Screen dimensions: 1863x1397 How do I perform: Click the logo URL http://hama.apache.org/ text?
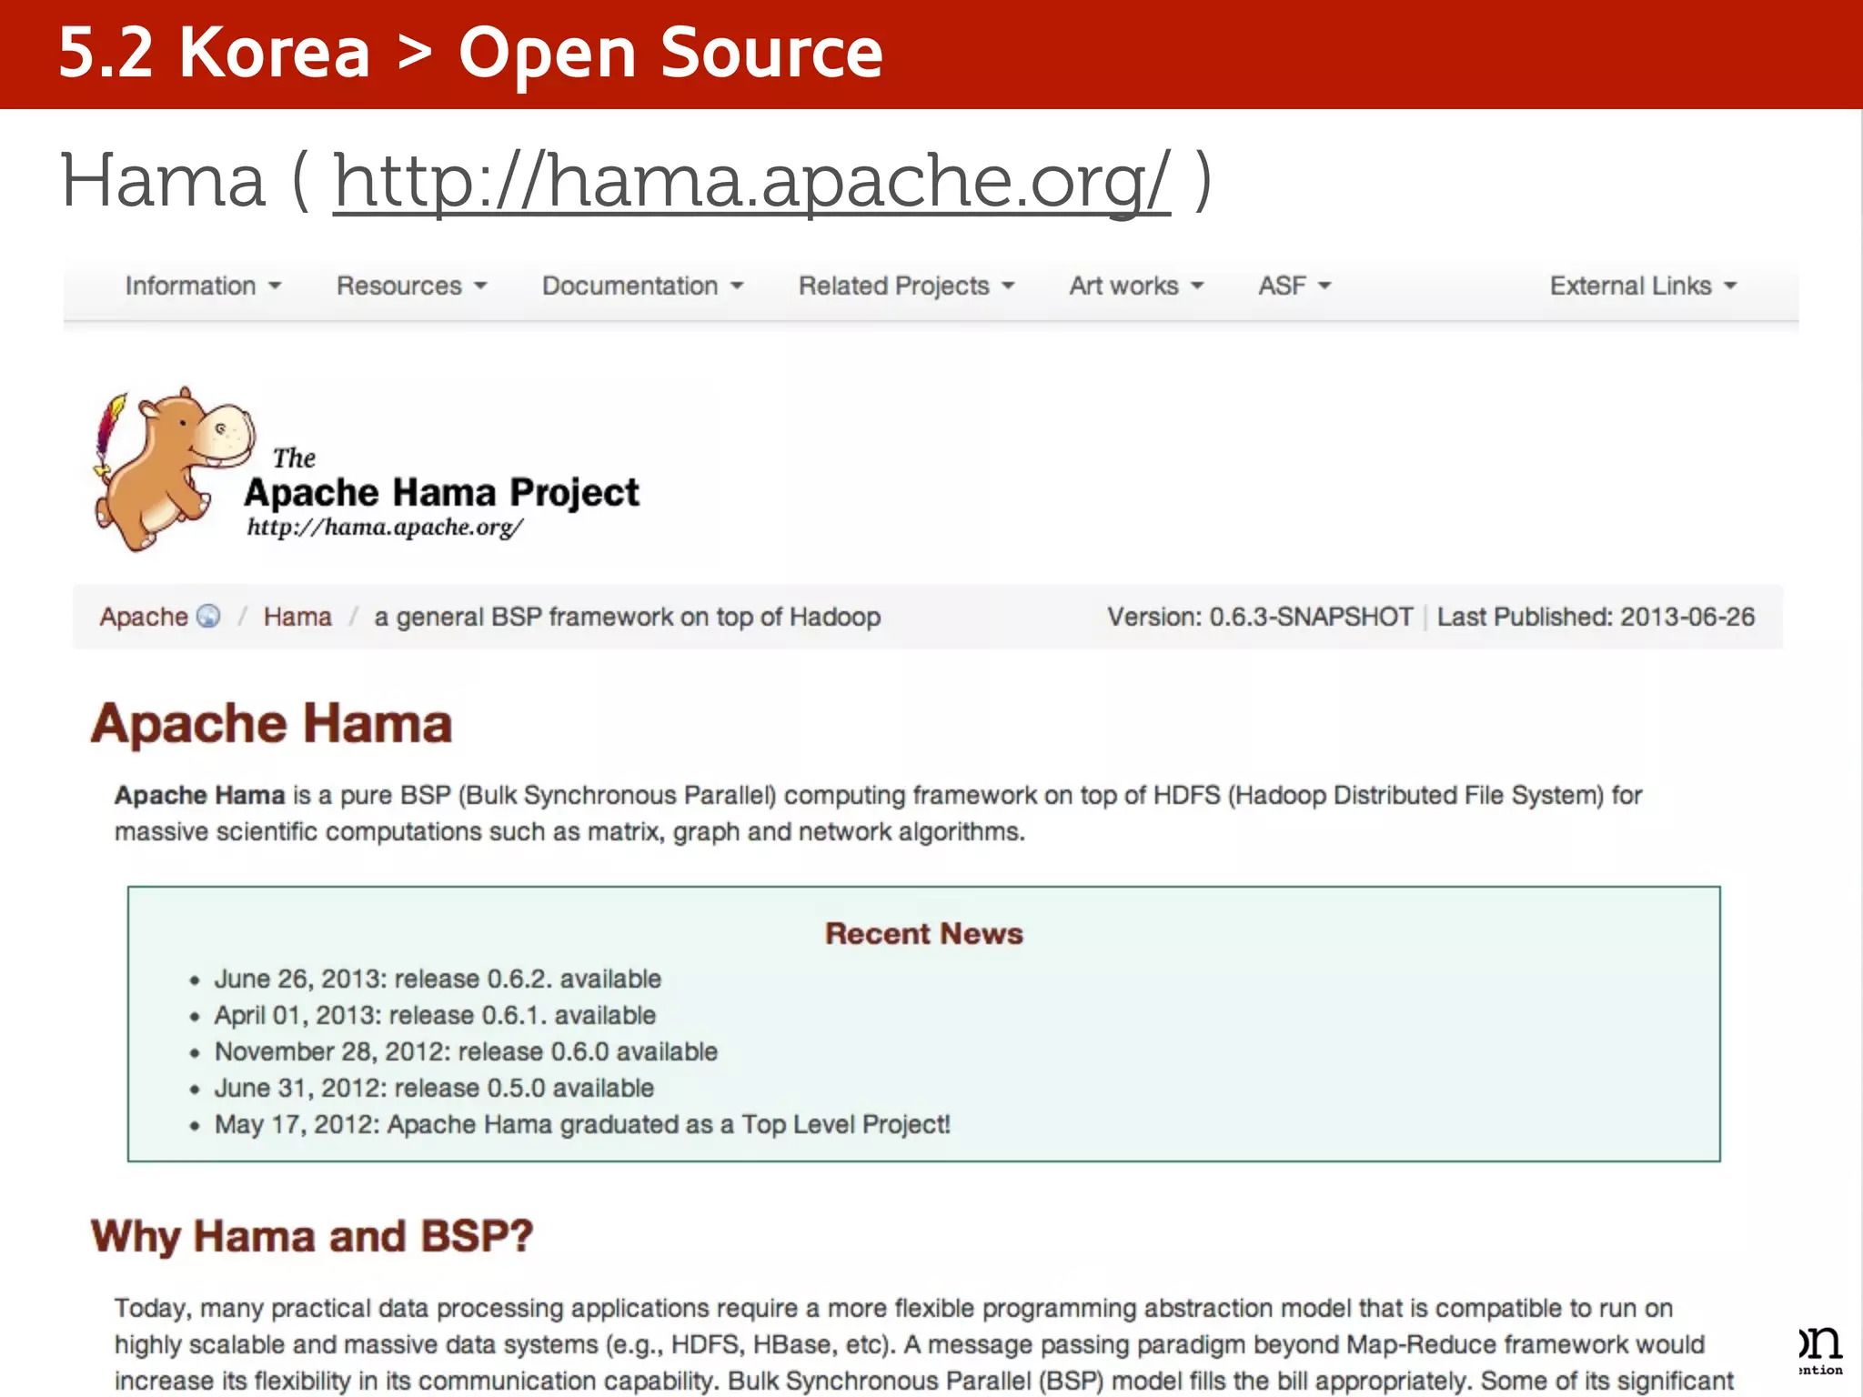385,528
